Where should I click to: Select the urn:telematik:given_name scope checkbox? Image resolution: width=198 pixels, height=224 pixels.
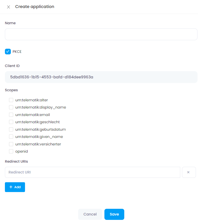[11, 137]
